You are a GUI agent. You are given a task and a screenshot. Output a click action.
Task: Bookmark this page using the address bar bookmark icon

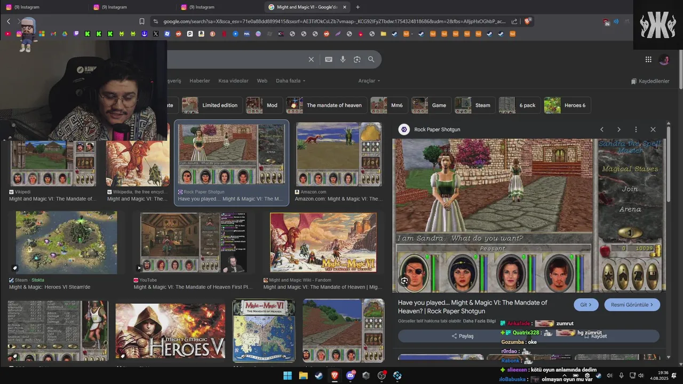point(142,21)
